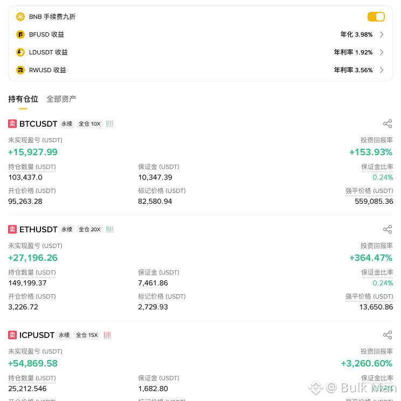
Task: Click BTCUSDT entry price 95,263.28
Action: pyautogui.click(x=25, y=201)
